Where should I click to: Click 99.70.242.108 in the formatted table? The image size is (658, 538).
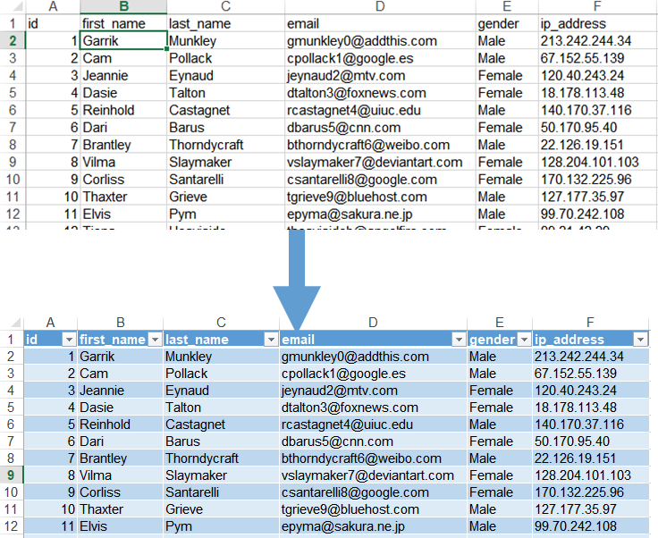coord(576,526)
